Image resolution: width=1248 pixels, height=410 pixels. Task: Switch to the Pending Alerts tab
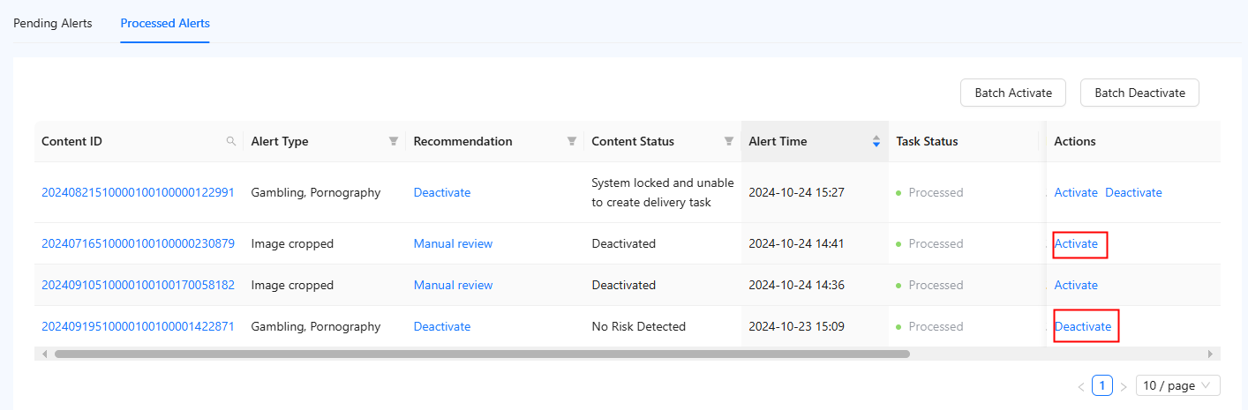pos(53,23)
